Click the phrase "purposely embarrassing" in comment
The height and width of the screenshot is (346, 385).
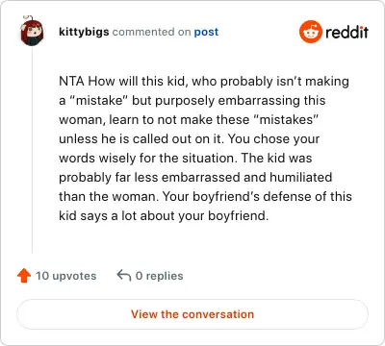228,101
